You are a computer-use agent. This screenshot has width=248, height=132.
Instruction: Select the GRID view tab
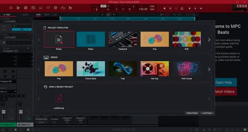(38, 15)
